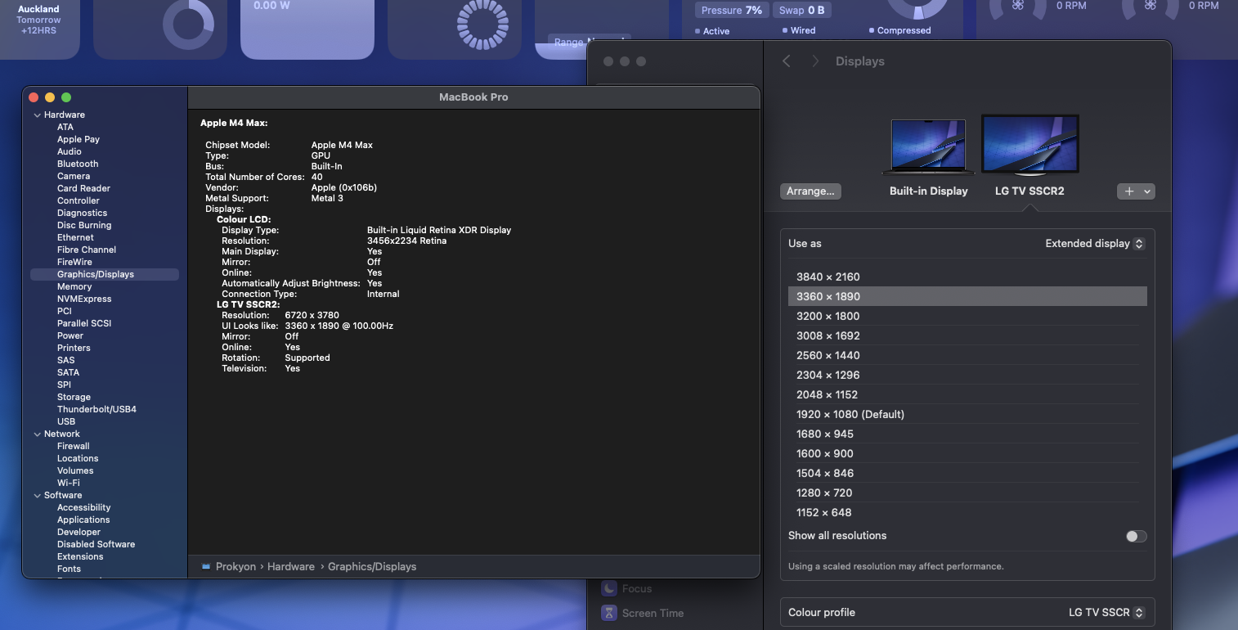1238x630 pixels.
Task: Choose 1680 × 945 resolution
Action: click(x=967, y=434)
